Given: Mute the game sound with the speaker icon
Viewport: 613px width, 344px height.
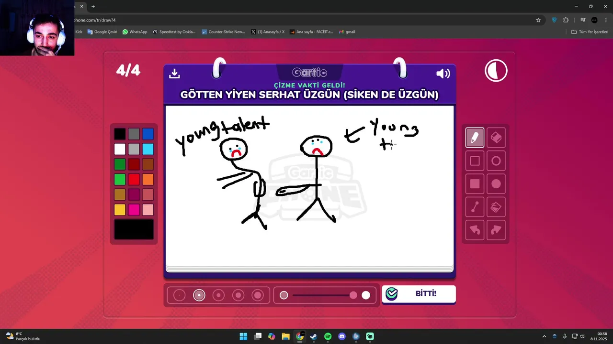Looking at the screenshot, I should [443, 74].
